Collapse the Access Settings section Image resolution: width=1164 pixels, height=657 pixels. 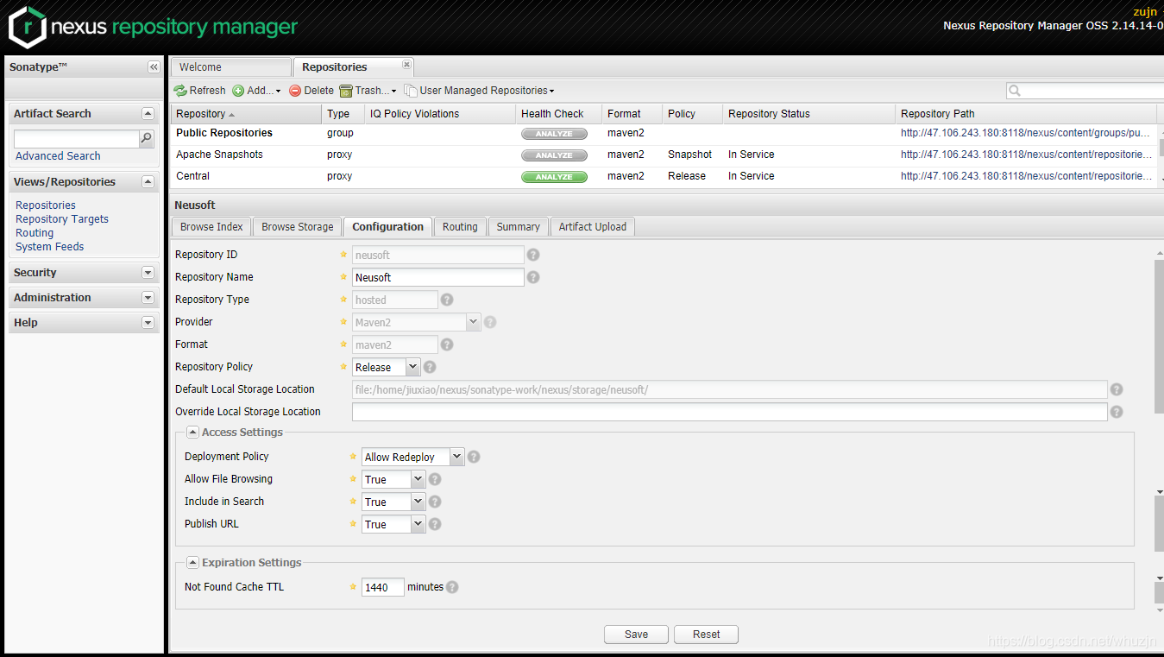192,433
